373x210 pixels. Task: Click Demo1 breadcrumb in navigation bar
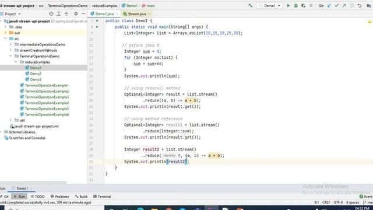pyautogui.click(x=129, y=5)
